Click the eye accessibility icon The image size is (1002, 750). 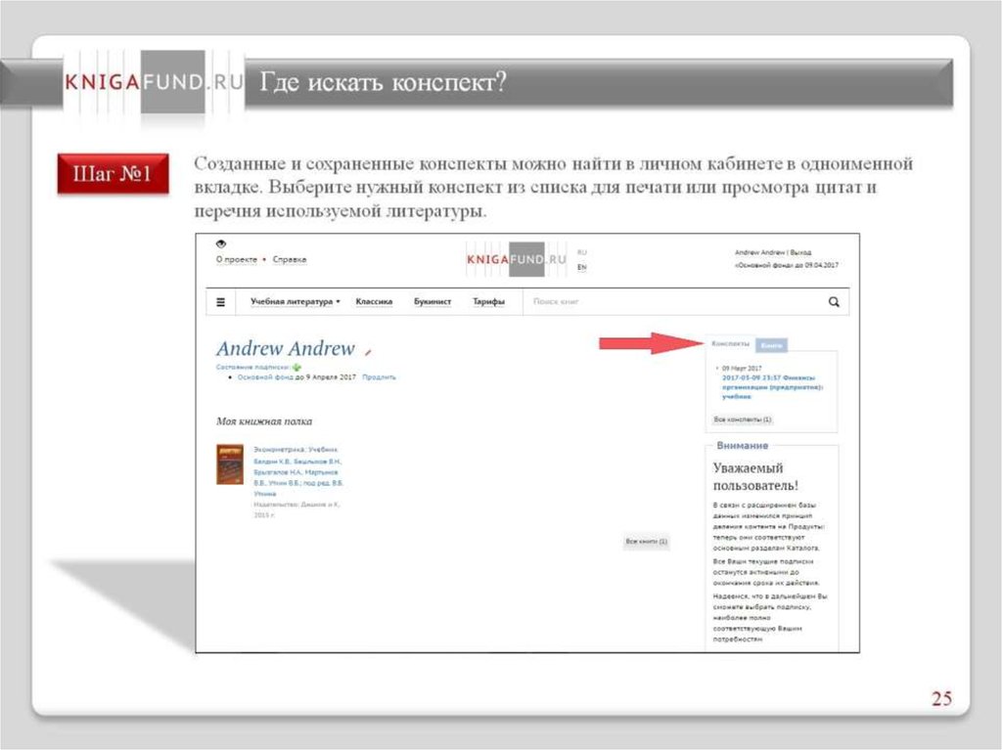(x=221, y=243)
